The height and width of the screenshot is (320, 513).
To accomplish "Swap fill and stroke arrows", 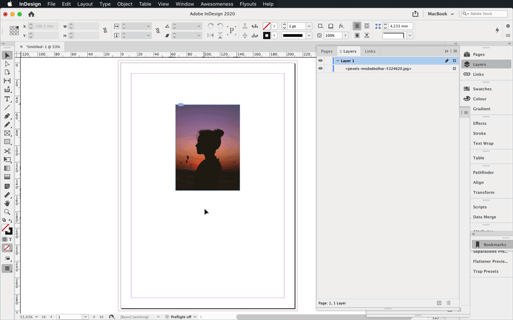I will (x=10, y=220).
